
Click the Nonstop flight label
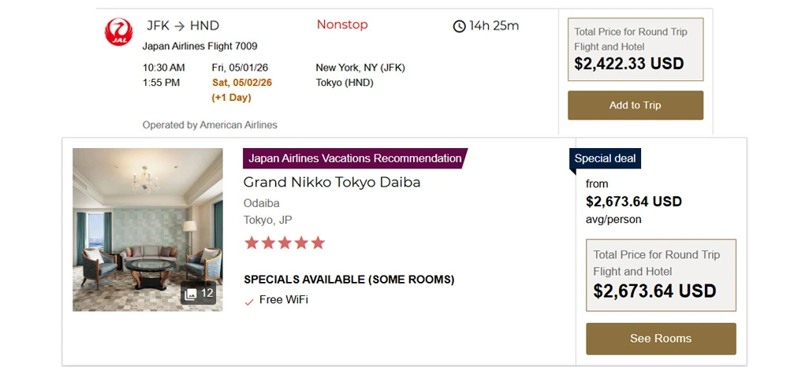[342, 24]
